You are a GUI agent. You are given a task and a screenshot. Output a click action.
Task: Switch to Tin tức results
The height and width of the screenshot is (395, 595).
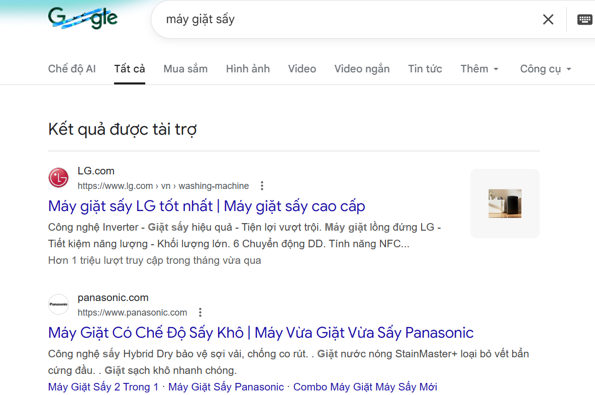pyautogui.click(x=425, y=68)
